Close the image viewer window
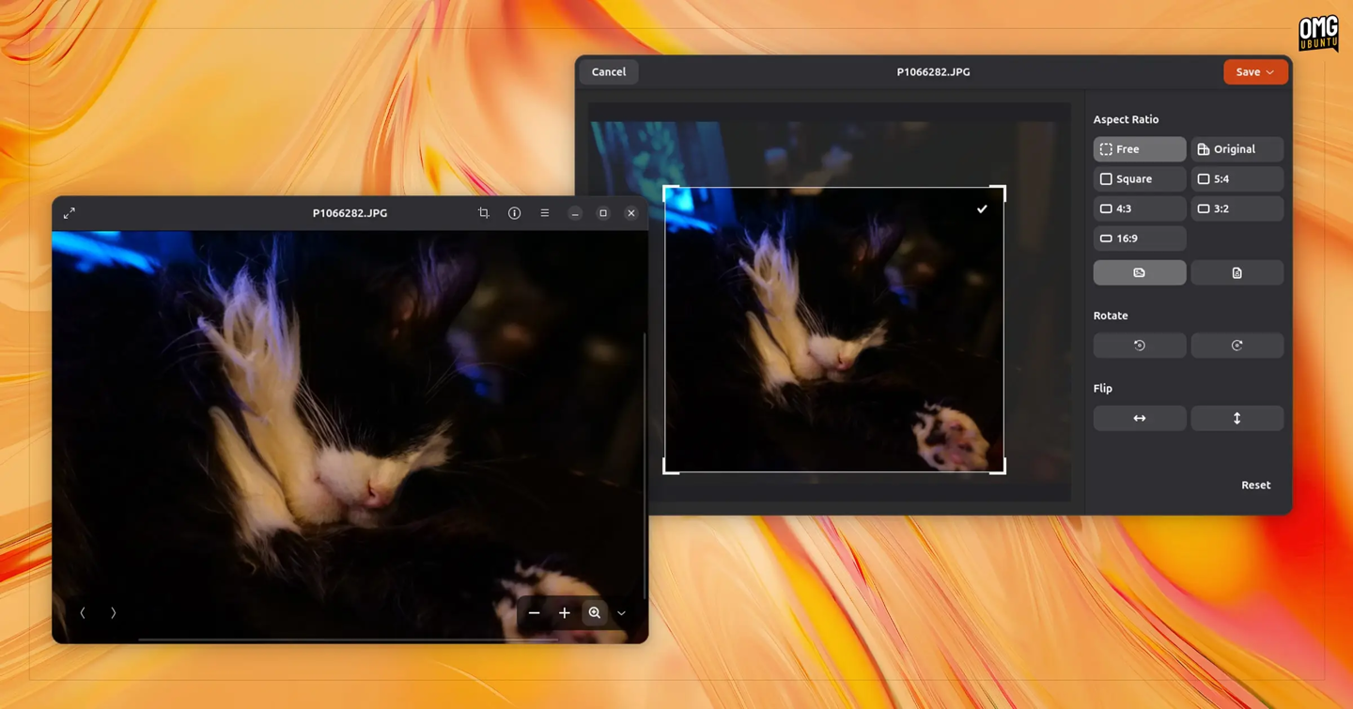 click(631, 213)
